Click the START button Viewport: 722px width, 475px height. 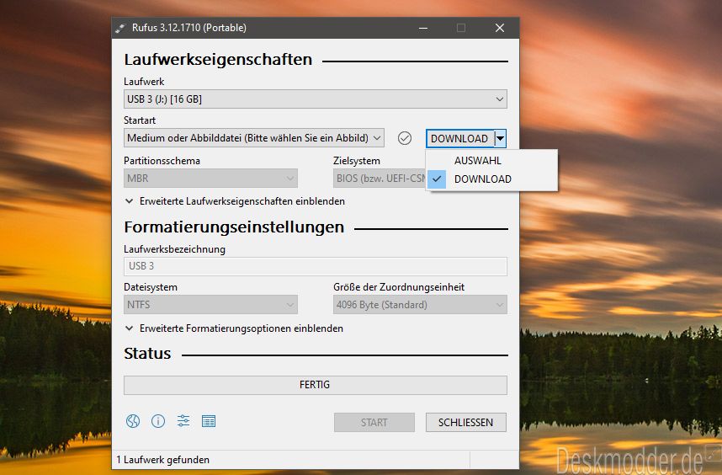[x=374, y=423]
